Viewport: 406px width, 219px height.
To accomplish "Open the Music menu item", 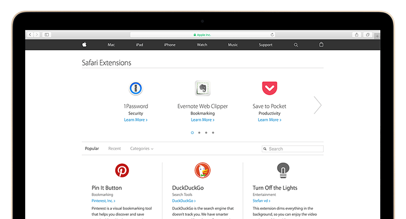I will (x=233, y=45).
